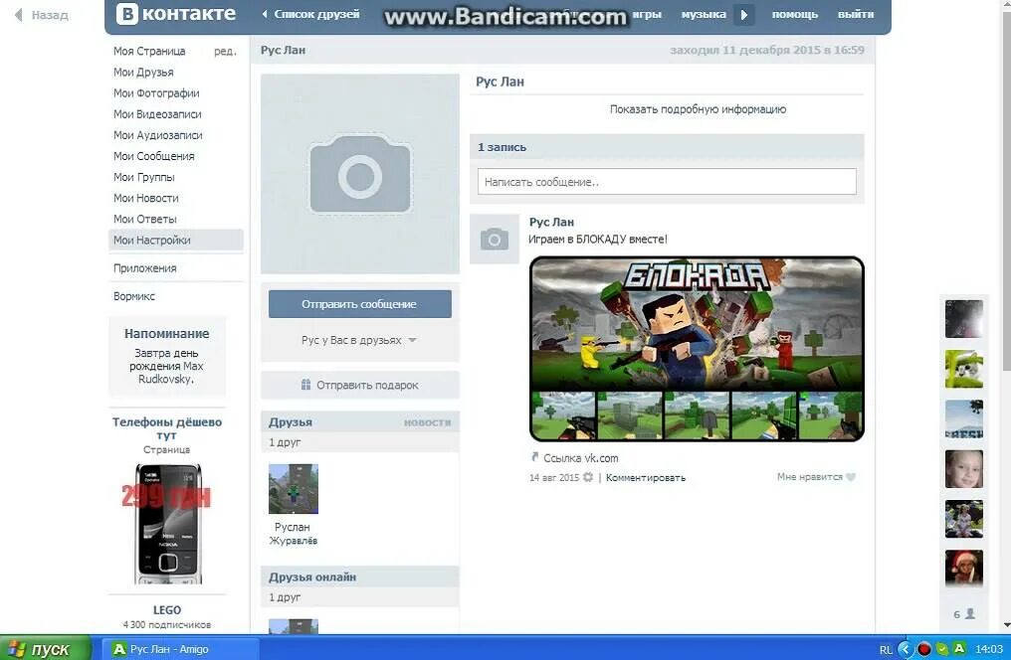Click the link arrow icon before Ссылка vk.com
The height and width of the screenshot is (660, 1011).
[x=534, y=457]
